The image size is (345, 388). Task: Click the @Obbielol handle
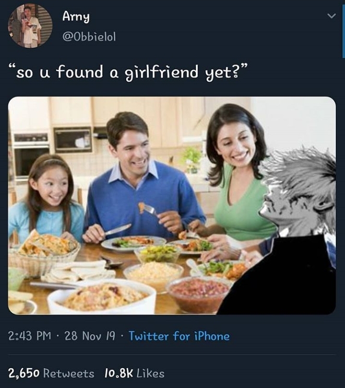pyautogui.click(x=89, y=36)
